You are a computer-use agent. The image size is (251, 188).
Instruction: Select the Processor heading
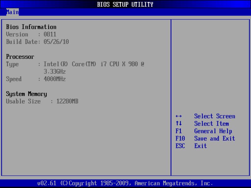20,57
